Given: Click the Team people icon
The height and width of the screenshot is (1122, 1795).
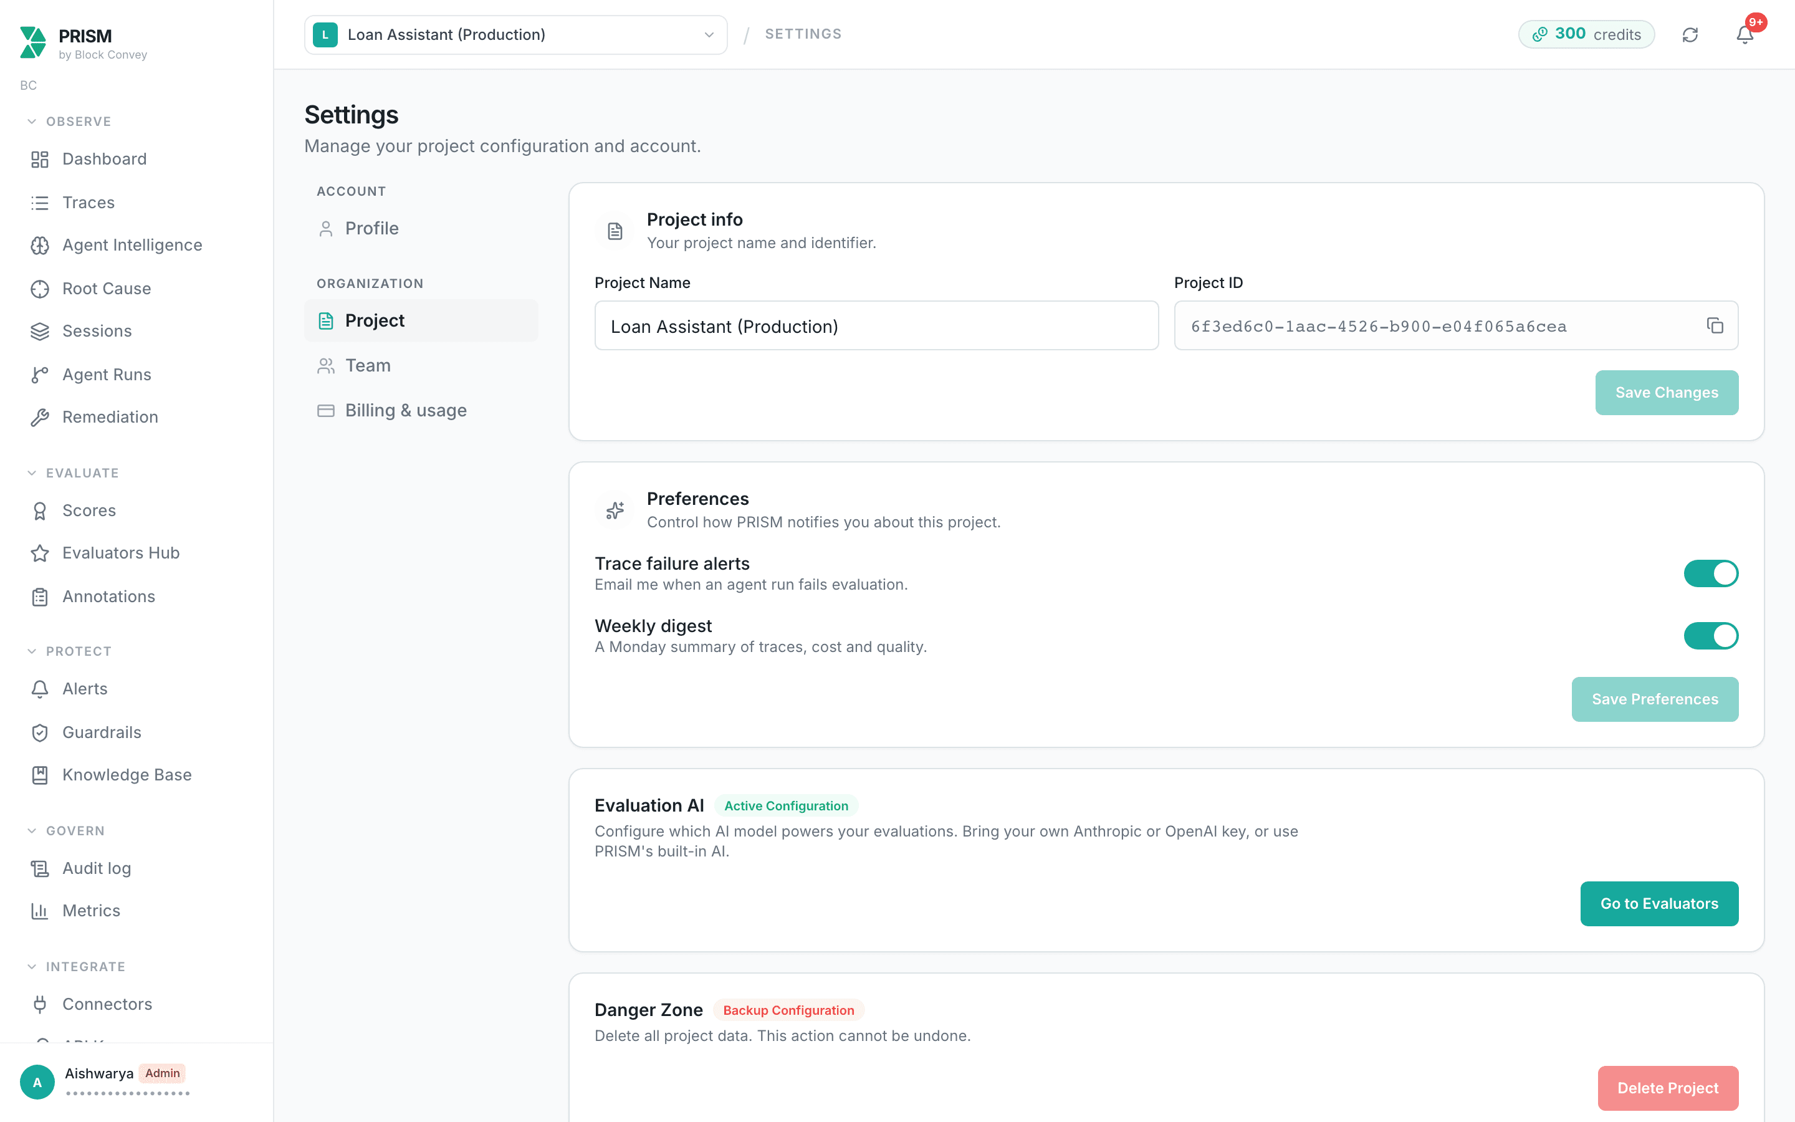Looking at the screenshot, I should [325, 366].
